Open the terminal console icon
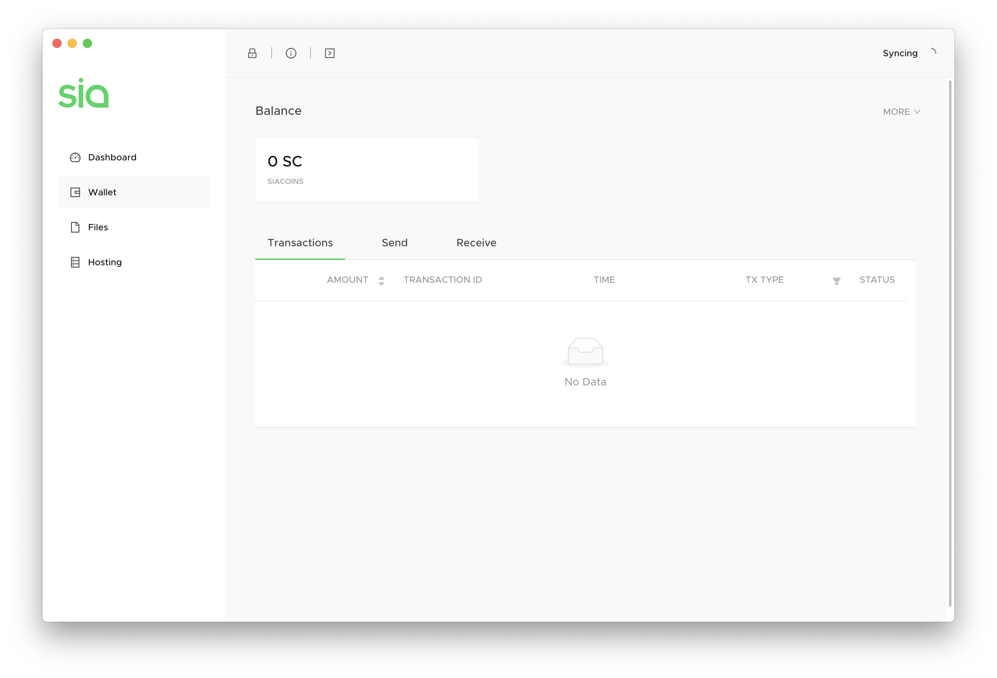This screenshot has height=678, width=997. point(329,53)
